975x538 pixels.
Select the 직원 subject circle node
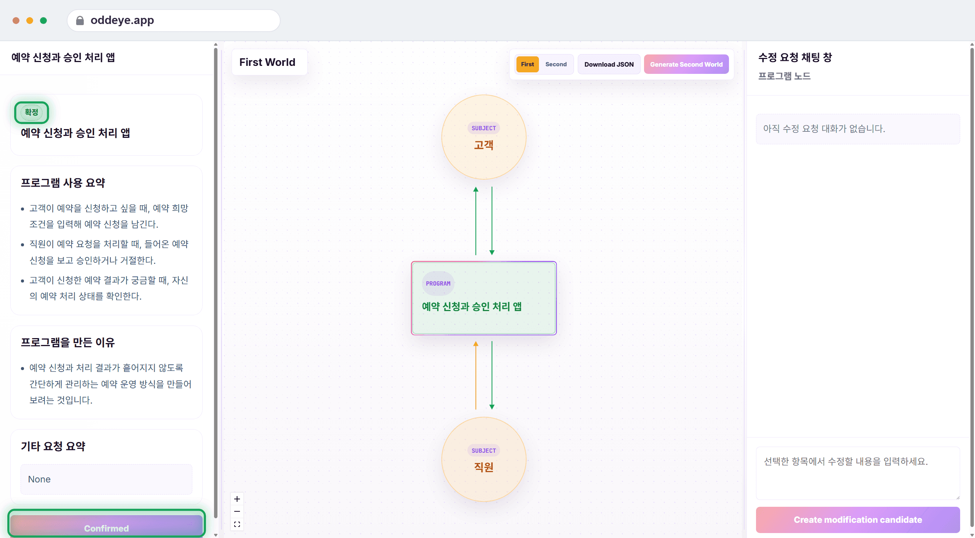click(x=484, y=459)
